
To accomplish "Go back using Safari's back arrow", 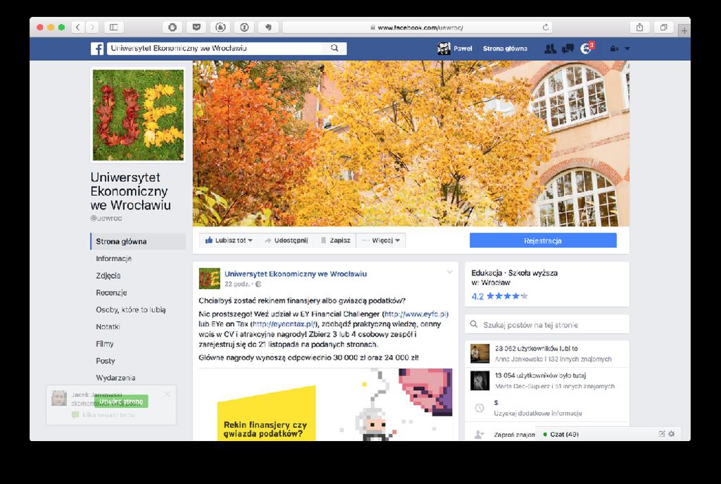I will coord(78,27).
